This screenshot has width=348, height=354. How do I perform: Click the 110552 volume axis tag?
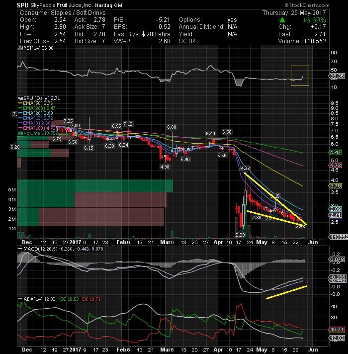tap(338, 237)
